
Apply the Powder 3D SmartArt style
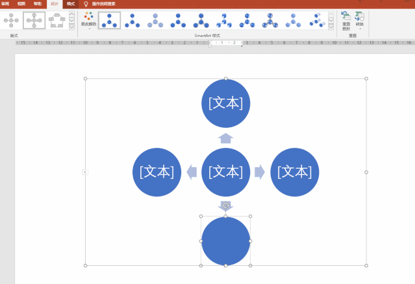[x=293, y=20]
